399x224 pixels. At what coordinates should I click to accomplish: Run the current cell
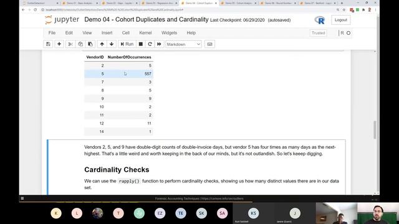[x=127, y=44]
